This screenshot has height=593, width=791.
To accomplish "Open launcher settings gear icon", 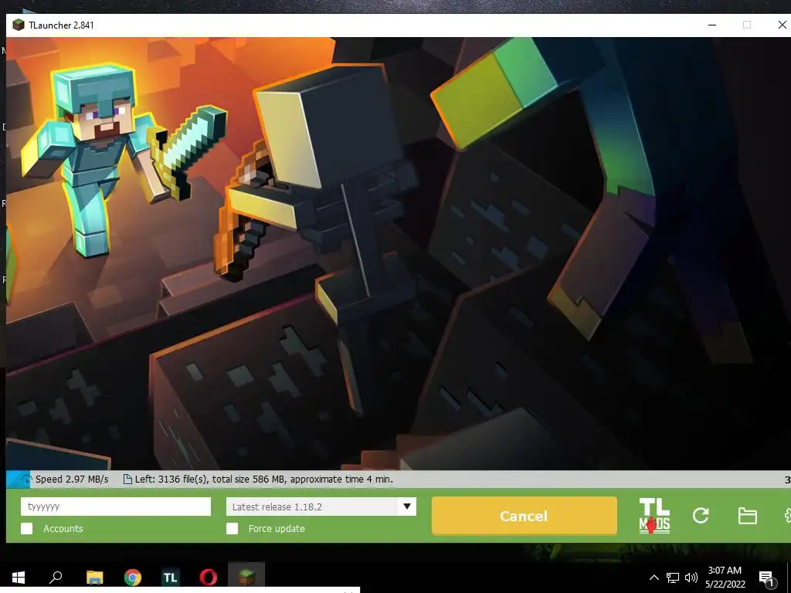I will (x=787, y=515).
